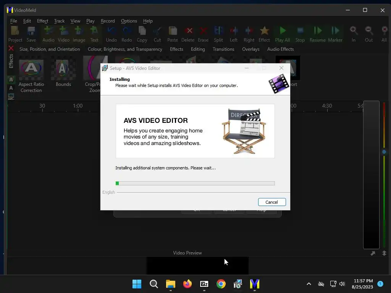Click the Undo toolbar icon
Viewport: 391px width, 293px height.
(x=111, y=34)
